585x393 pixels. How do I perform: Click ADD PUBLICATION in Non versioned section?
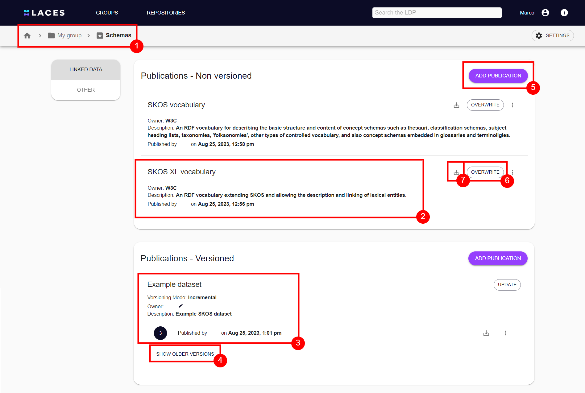(x=498, y=76)
